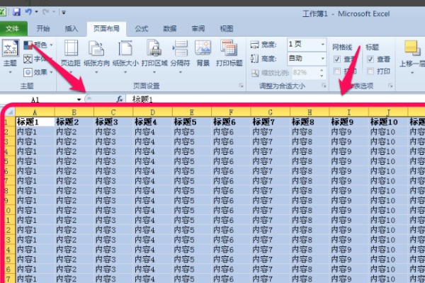Select row 8 header
The image size is (425, 283).
point(10,190)
